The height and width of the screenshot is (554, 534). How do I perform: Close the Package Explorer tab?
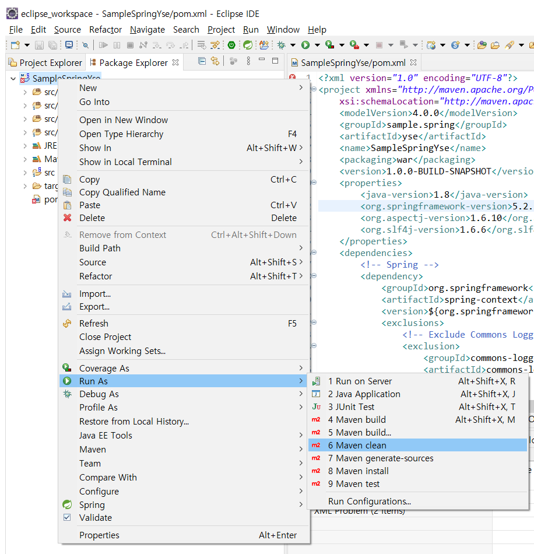point(175,62)
